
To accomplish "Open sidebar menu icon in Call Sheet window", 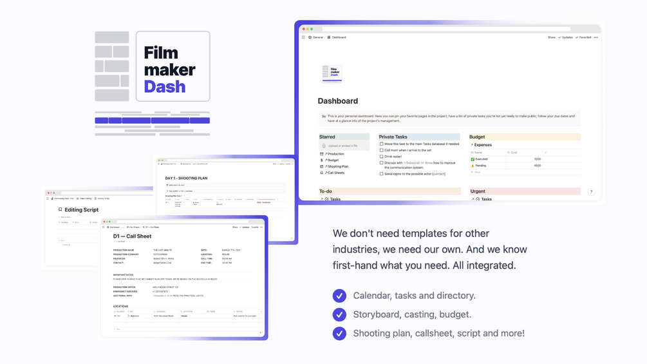I will click(104, 227).
